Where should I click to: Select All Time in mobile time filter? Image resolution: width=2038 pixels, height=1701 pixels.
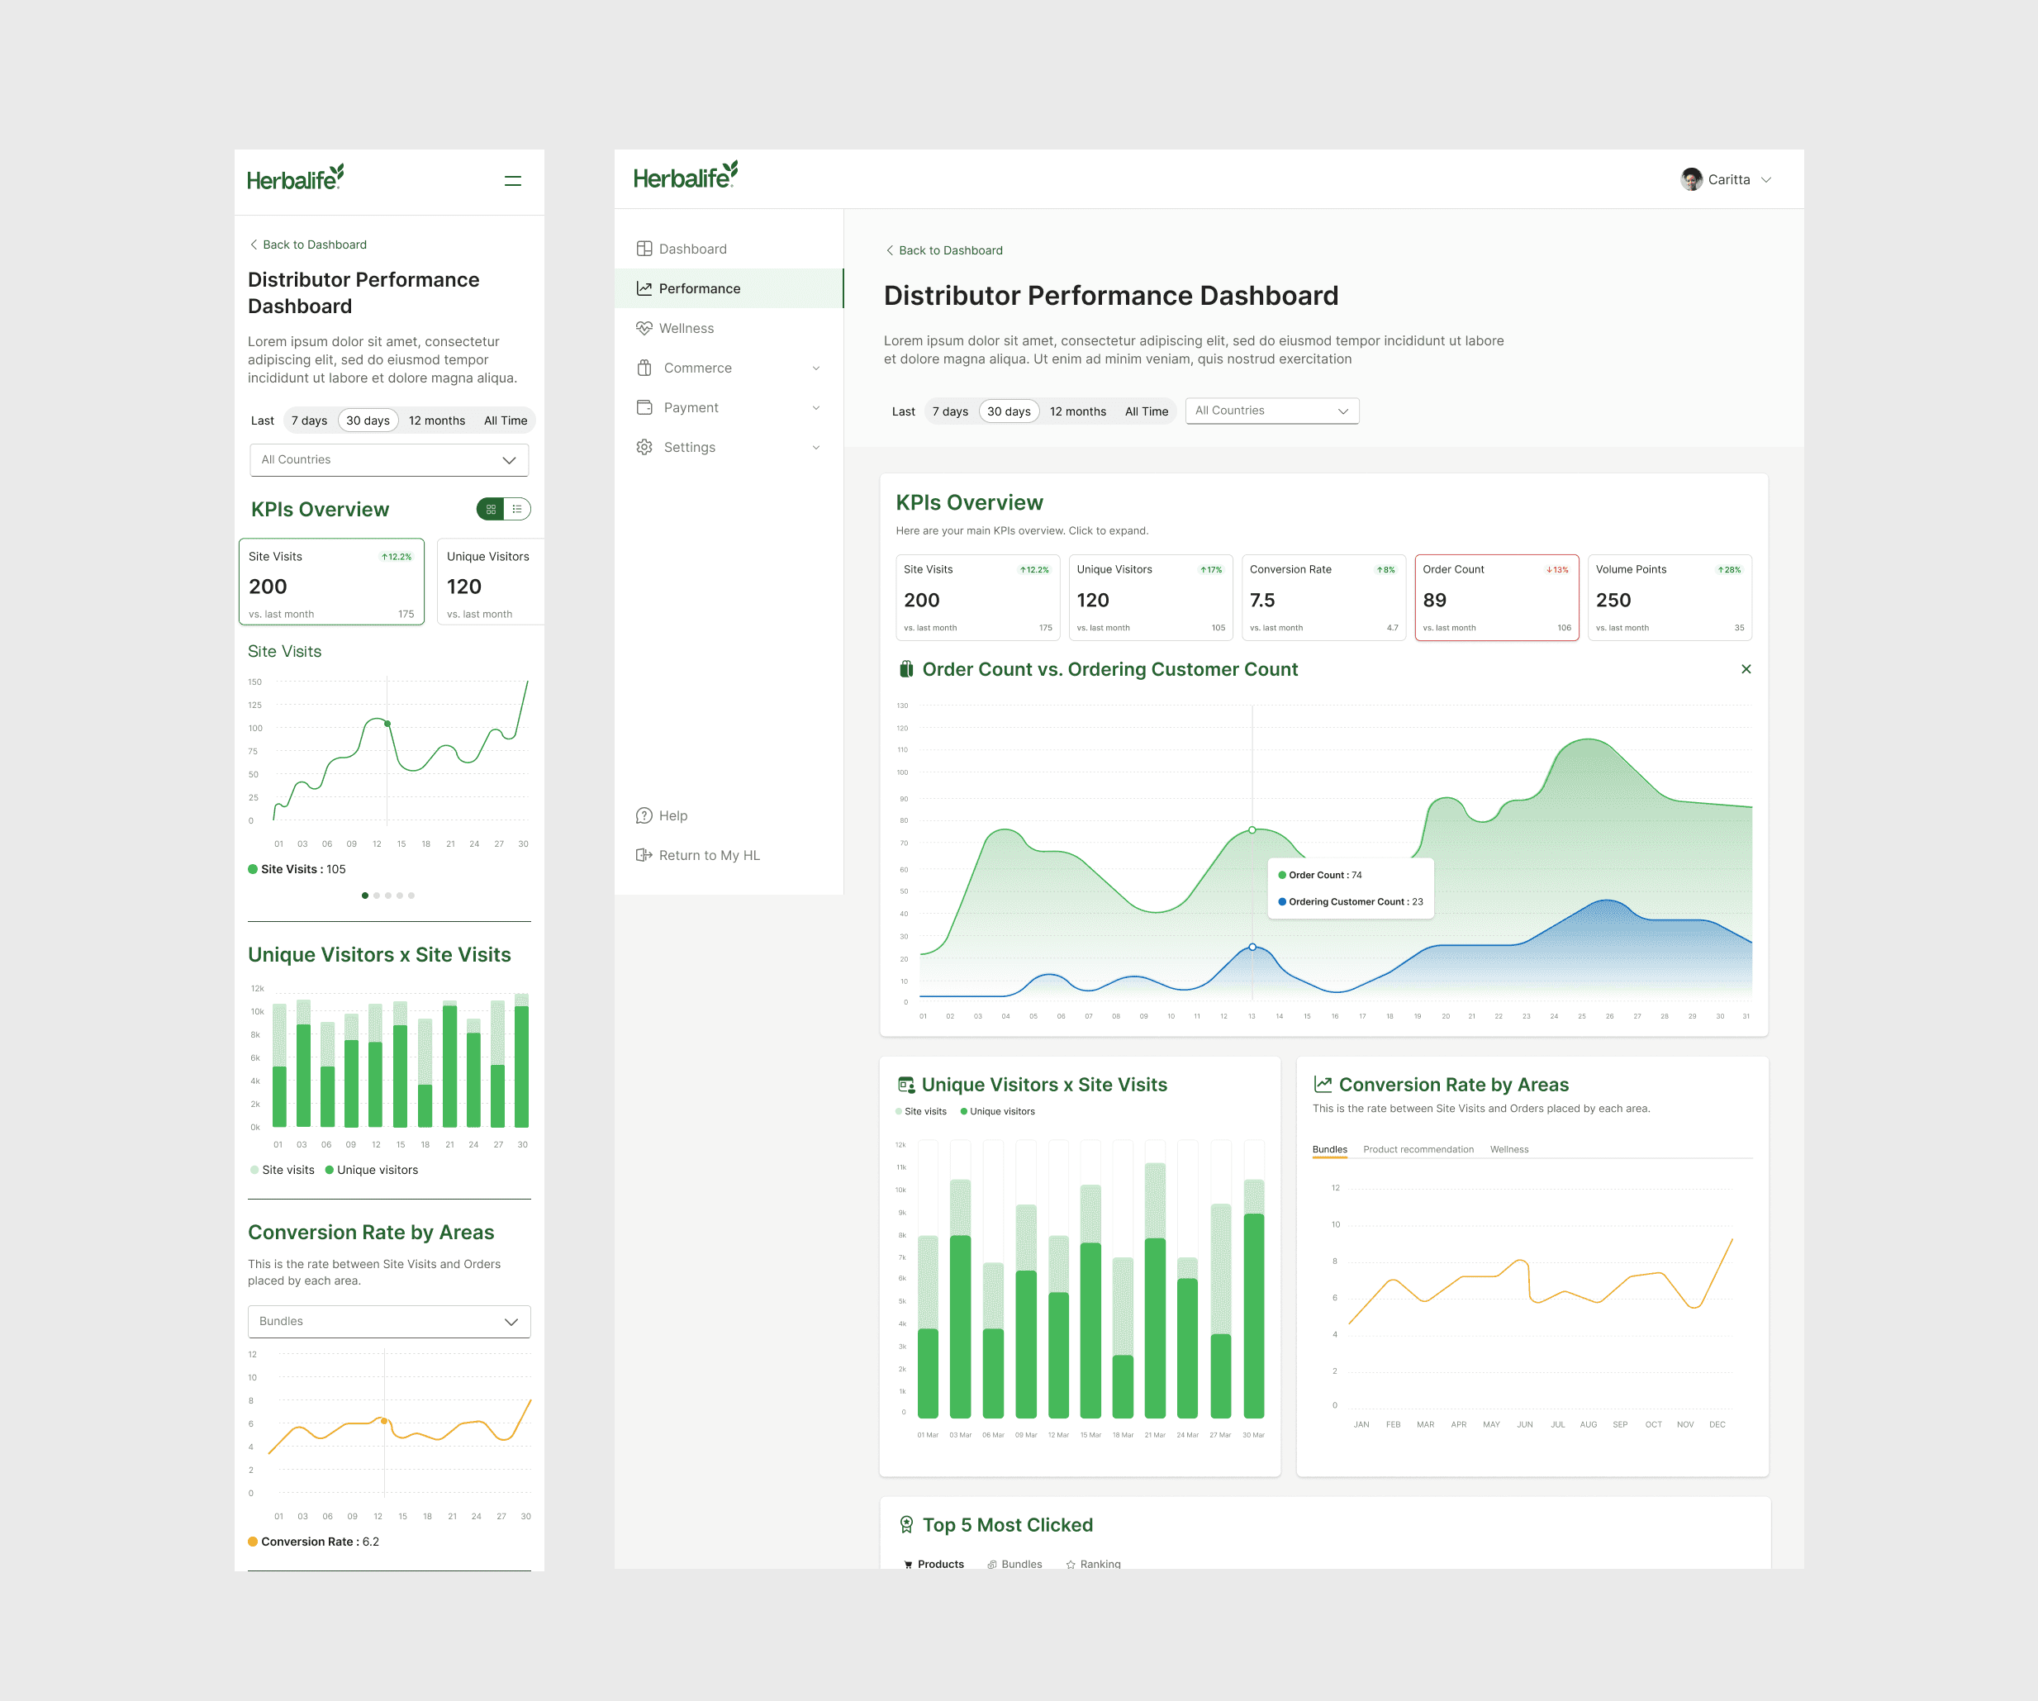tap(506, 420)
